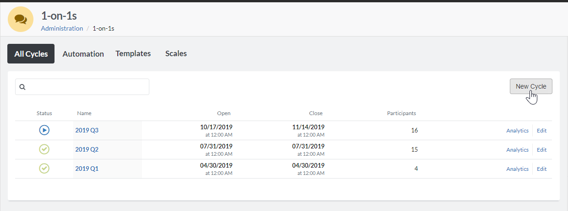
Task: View Analytics for 2019 Q1
Action: [x=517, y=169]
